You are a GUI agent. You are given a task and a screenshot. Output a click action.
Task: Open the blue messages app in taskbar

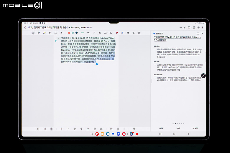click(113, 134)
